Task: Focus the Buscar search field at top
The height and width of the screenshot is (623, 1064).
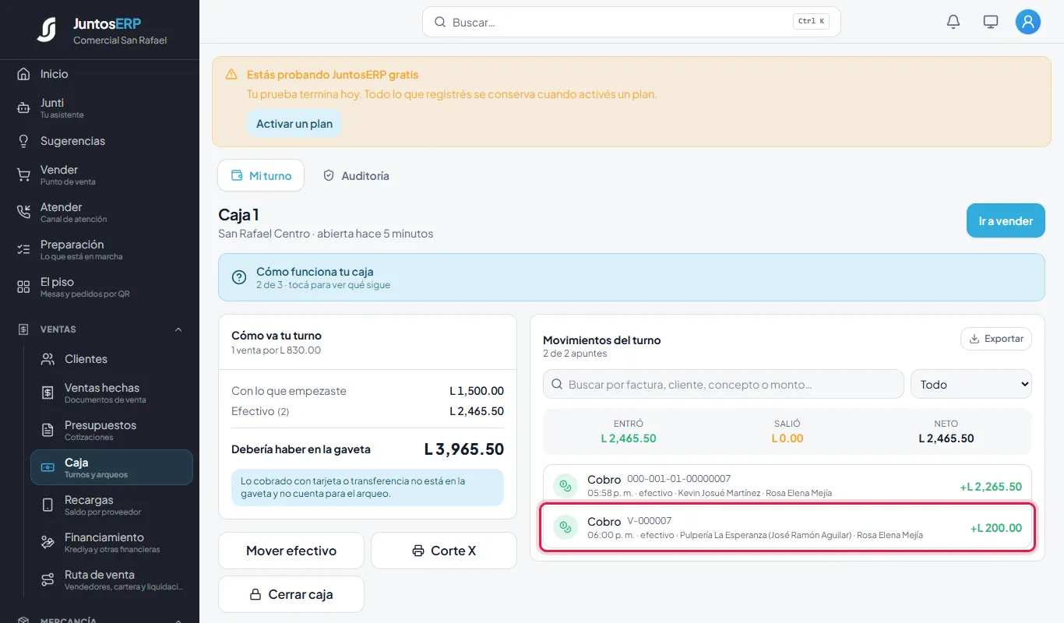Action: 632,22
